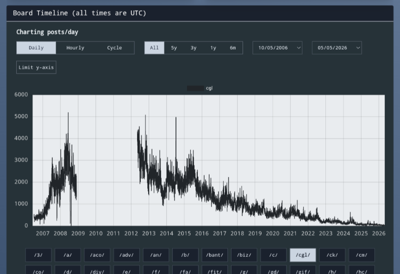Pick the /ck/ board
This screenshot has height=274, width=400.
click(332, 255)
